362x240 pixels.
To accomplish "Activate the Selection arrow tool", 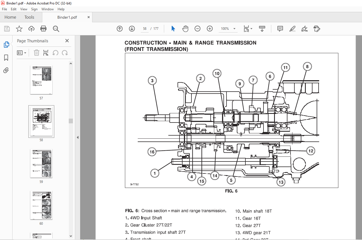I will 173,29.
